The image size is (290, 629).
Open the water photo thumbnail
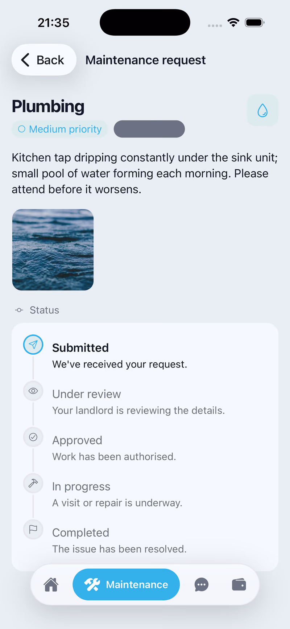point(53,250)
